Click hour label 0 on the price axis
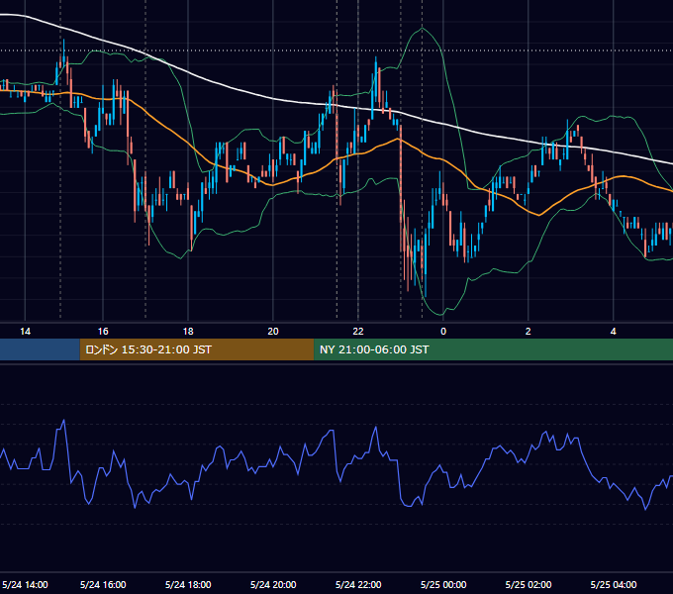 coord(443,331)
